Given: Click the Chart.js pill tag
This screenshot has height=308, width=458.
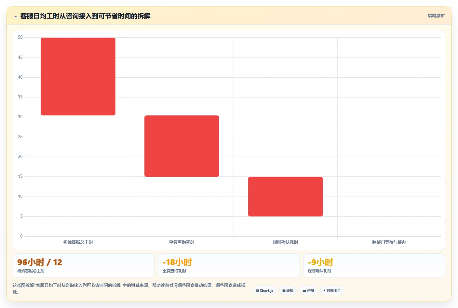Looking at the screenshot, I should [x=264, y=290].
